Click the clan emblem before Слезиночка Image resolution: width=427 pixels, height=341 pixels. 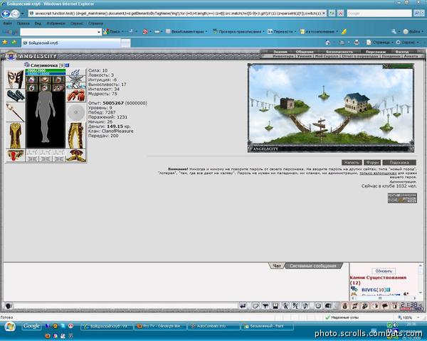coord(27,65)
